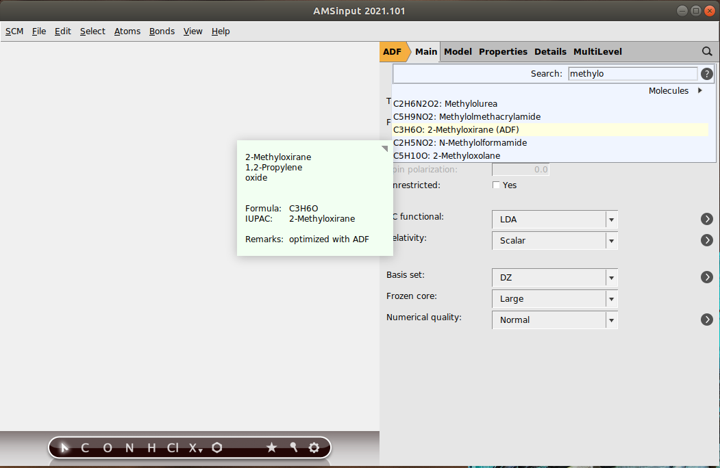The height and width of the screenshot is (468, 720).
Task: Choose the Chlorine (Cl) atom tool
Action: tap(173, 447)
